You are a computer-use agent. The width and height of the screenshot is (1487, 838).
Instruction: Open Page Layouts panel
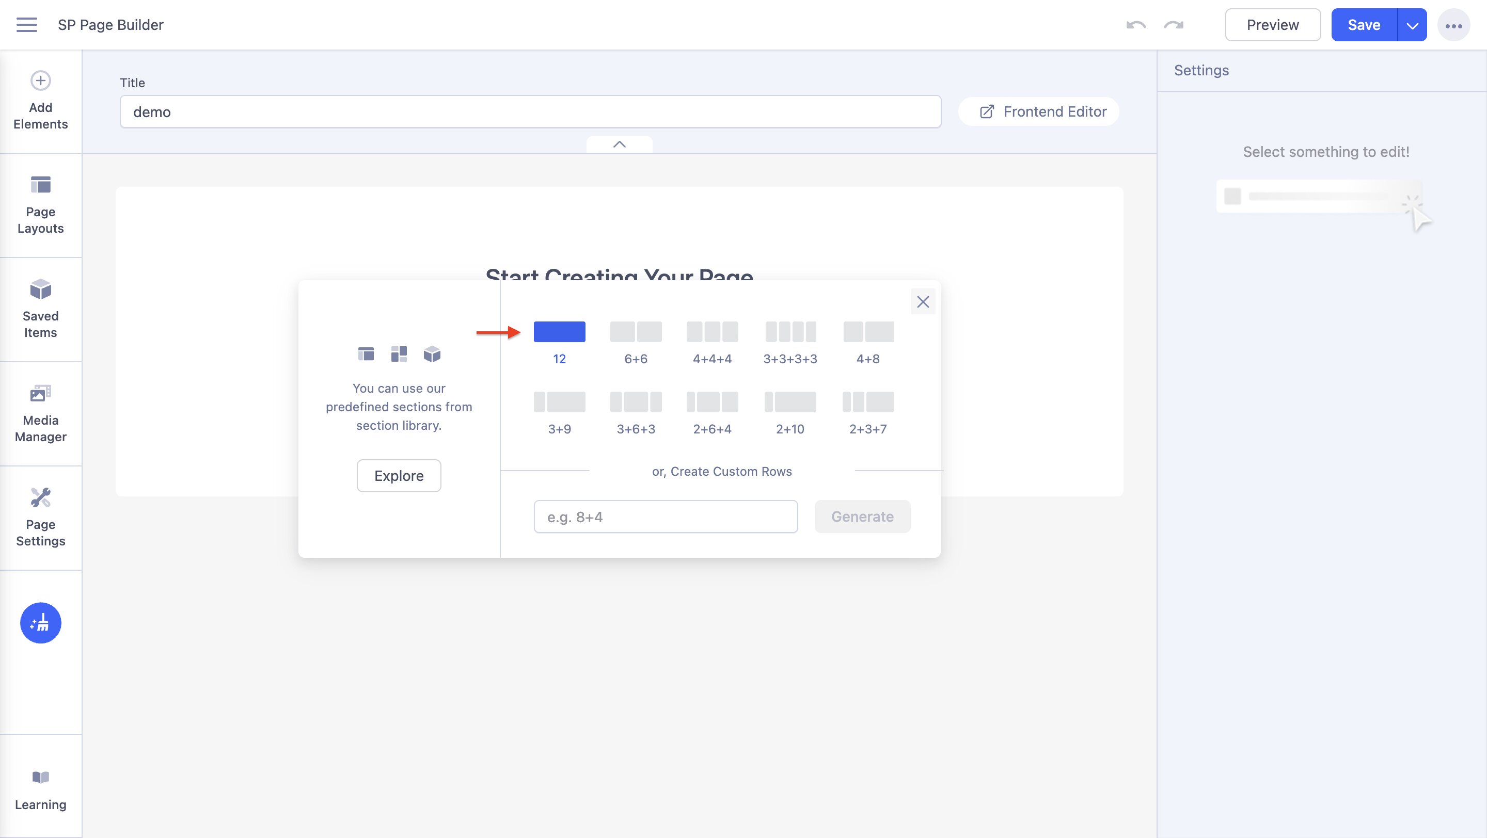click(x=40, y=205)
